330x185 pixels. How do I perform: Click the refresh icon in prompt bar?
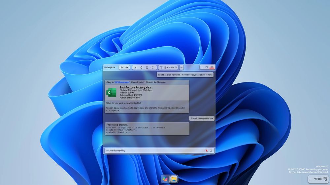211,150
